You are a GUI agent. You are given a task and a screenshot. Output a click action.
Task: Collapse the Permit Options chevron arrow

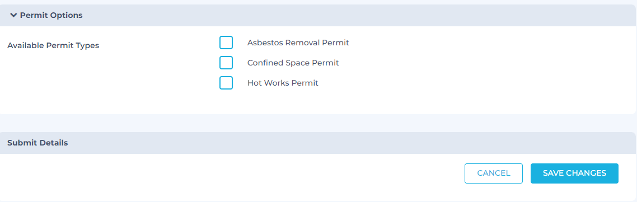[13, 16]
